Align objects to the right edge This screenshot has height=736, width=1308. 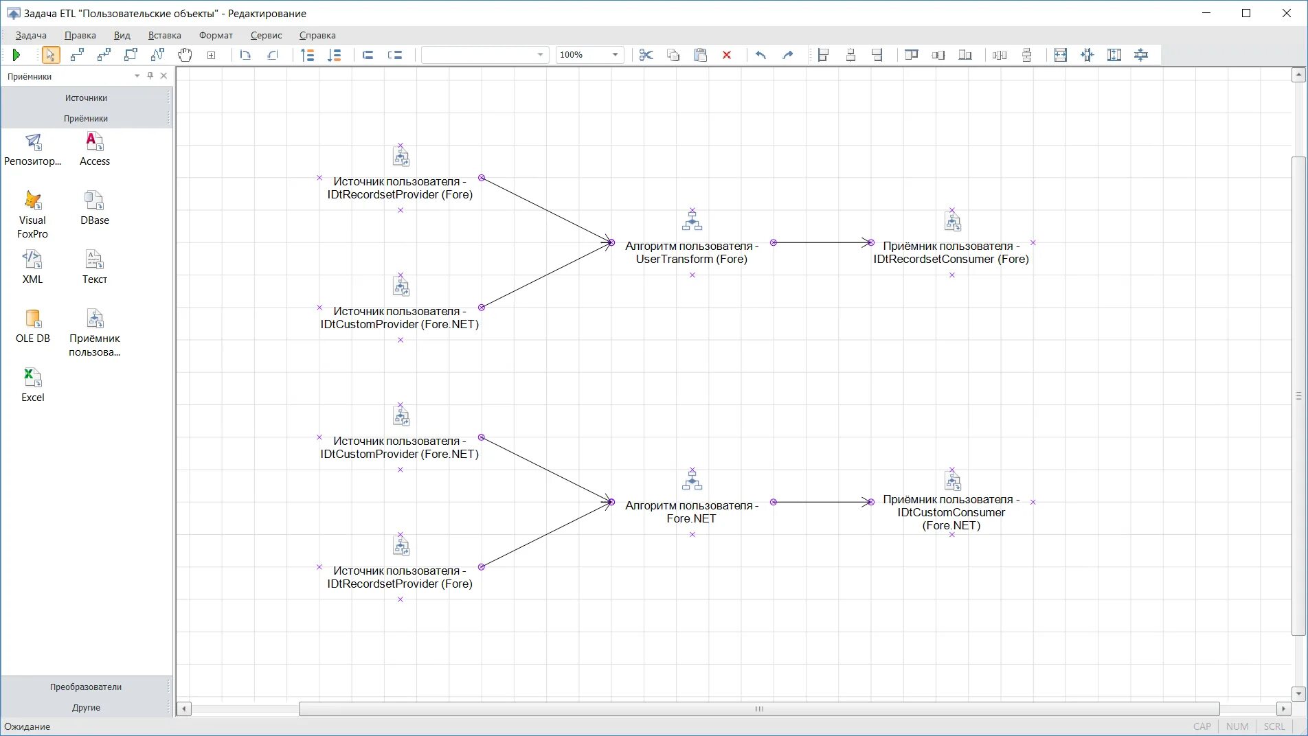tap(877, 55)
